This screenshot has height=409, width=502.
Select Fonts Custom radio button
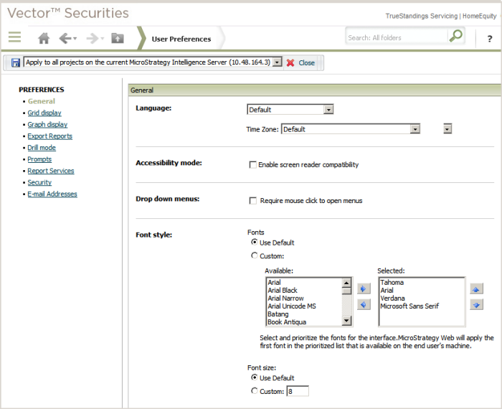point(254,255)
